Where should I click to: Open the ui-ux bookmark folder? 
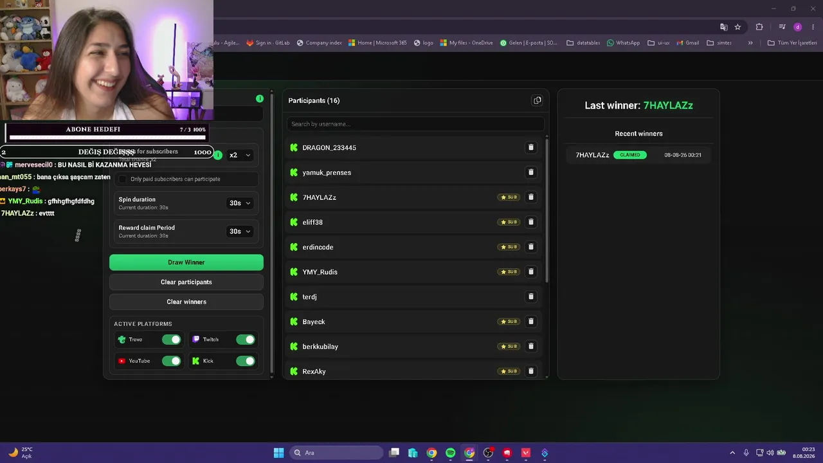pyautogui.click(x=658, y=43)
